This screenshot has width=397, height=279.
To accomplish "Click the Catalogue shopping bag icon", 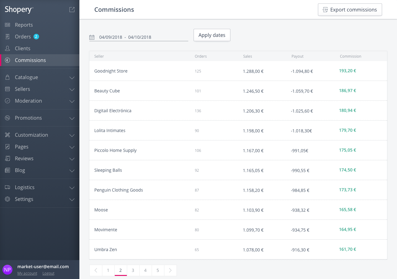I will (7, 77).
